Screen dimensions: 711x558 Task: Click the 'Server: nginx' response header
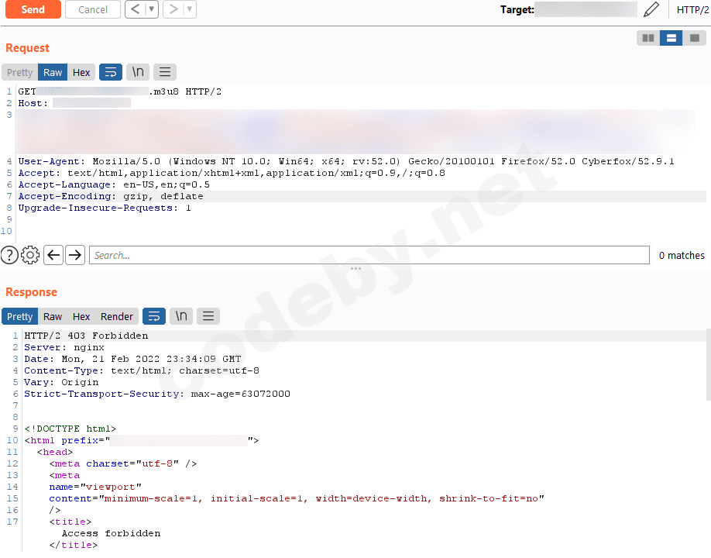tap(64, 347)
